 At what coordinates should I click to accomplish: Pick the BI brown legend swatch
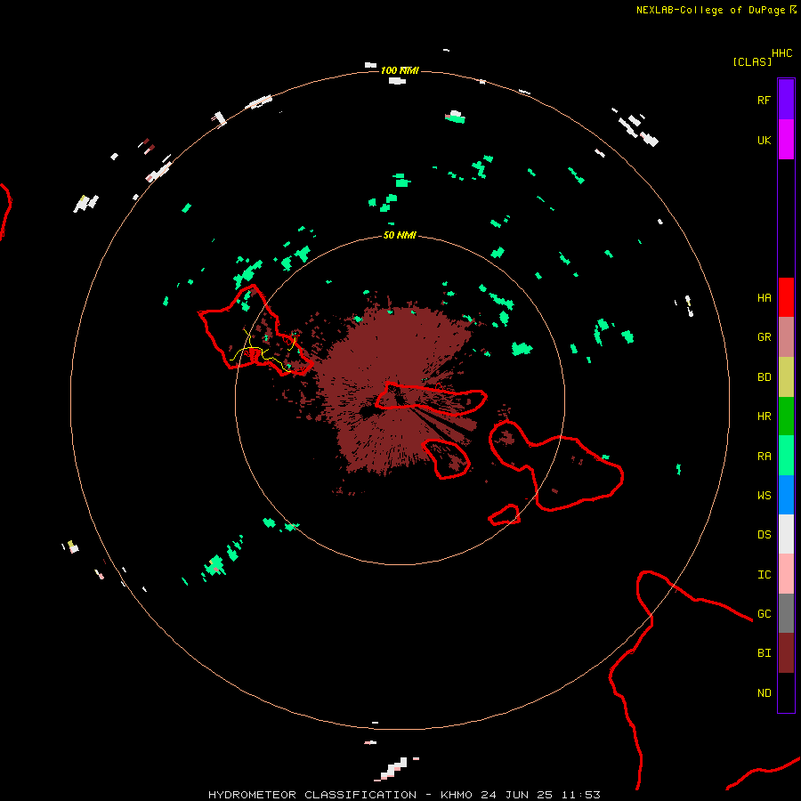click(x=786, y=653)
